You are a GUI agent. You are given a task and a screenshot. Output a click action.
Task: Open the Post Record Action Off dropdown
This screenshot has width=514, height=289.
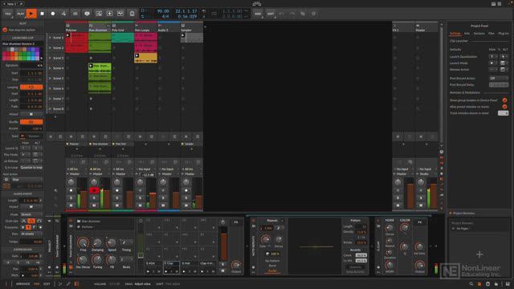(499, 79)
